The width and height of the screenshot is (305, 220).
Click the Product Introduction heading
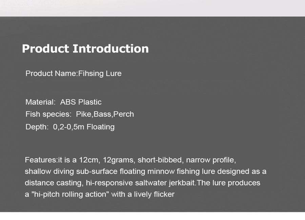point(85,48)
